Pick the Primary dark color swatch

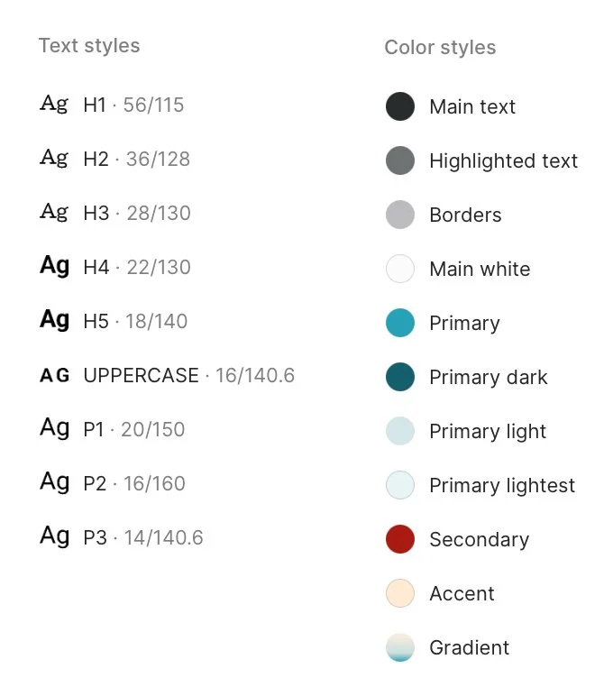400,377
